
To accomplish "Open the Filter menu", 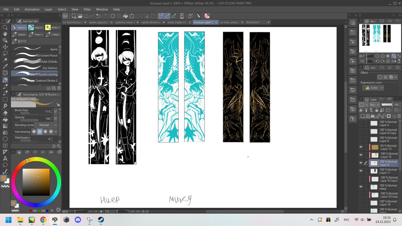I will click(x=87, y=9).
